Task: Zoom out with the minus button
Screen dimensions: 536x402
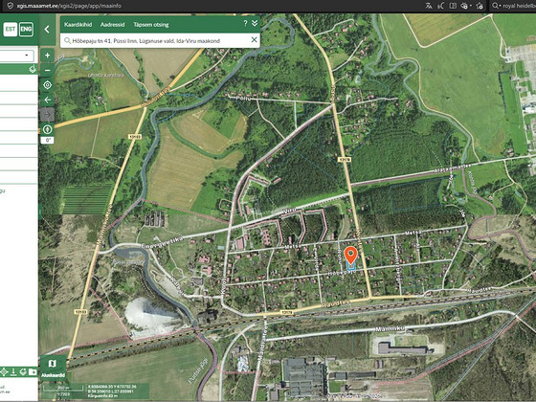Action: click(x=47, y=70)
